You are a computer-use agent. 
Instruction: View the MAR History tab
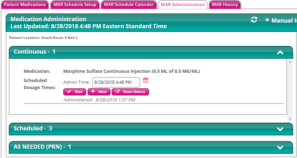[x=225, y=5]
